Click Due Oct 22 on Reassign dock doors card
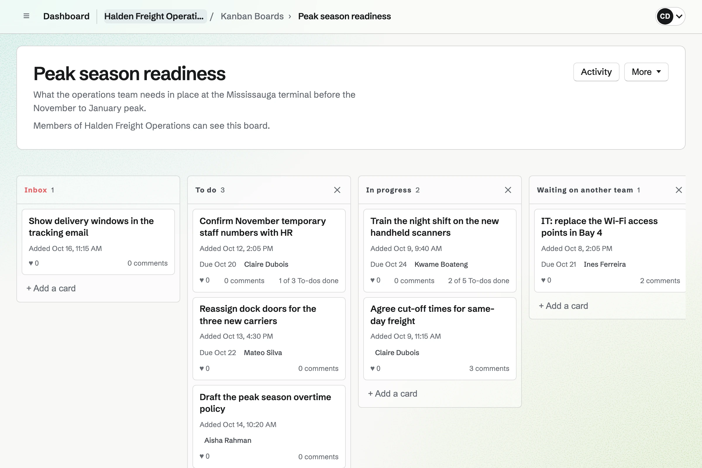This screenshot has width=702, height=468. [218, 353]
